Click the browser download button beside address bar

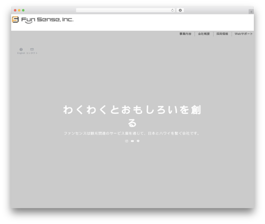coord(180,11)
